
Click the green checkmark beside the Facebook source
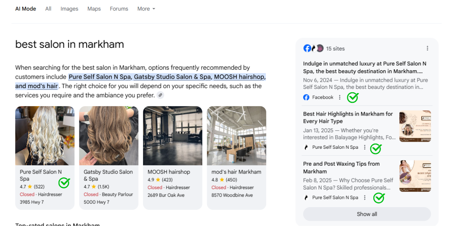tap(353, 98)
